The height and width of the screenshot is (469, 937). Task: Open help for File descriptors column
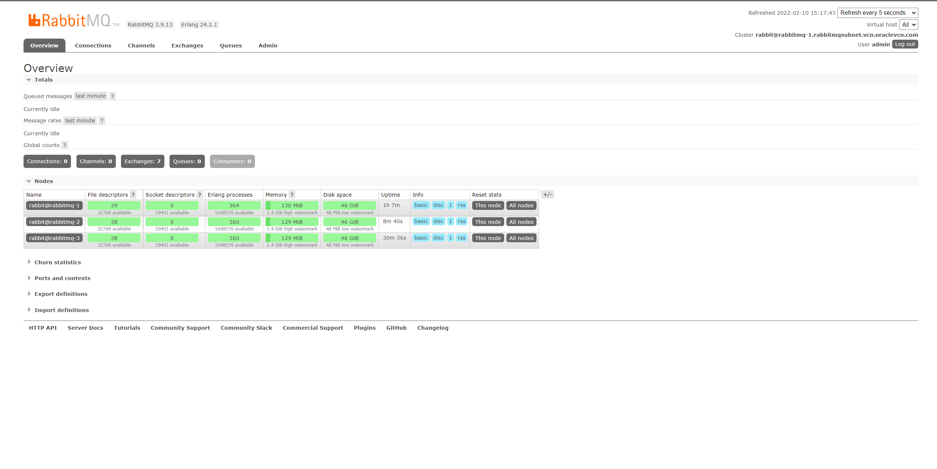point(133,194)
